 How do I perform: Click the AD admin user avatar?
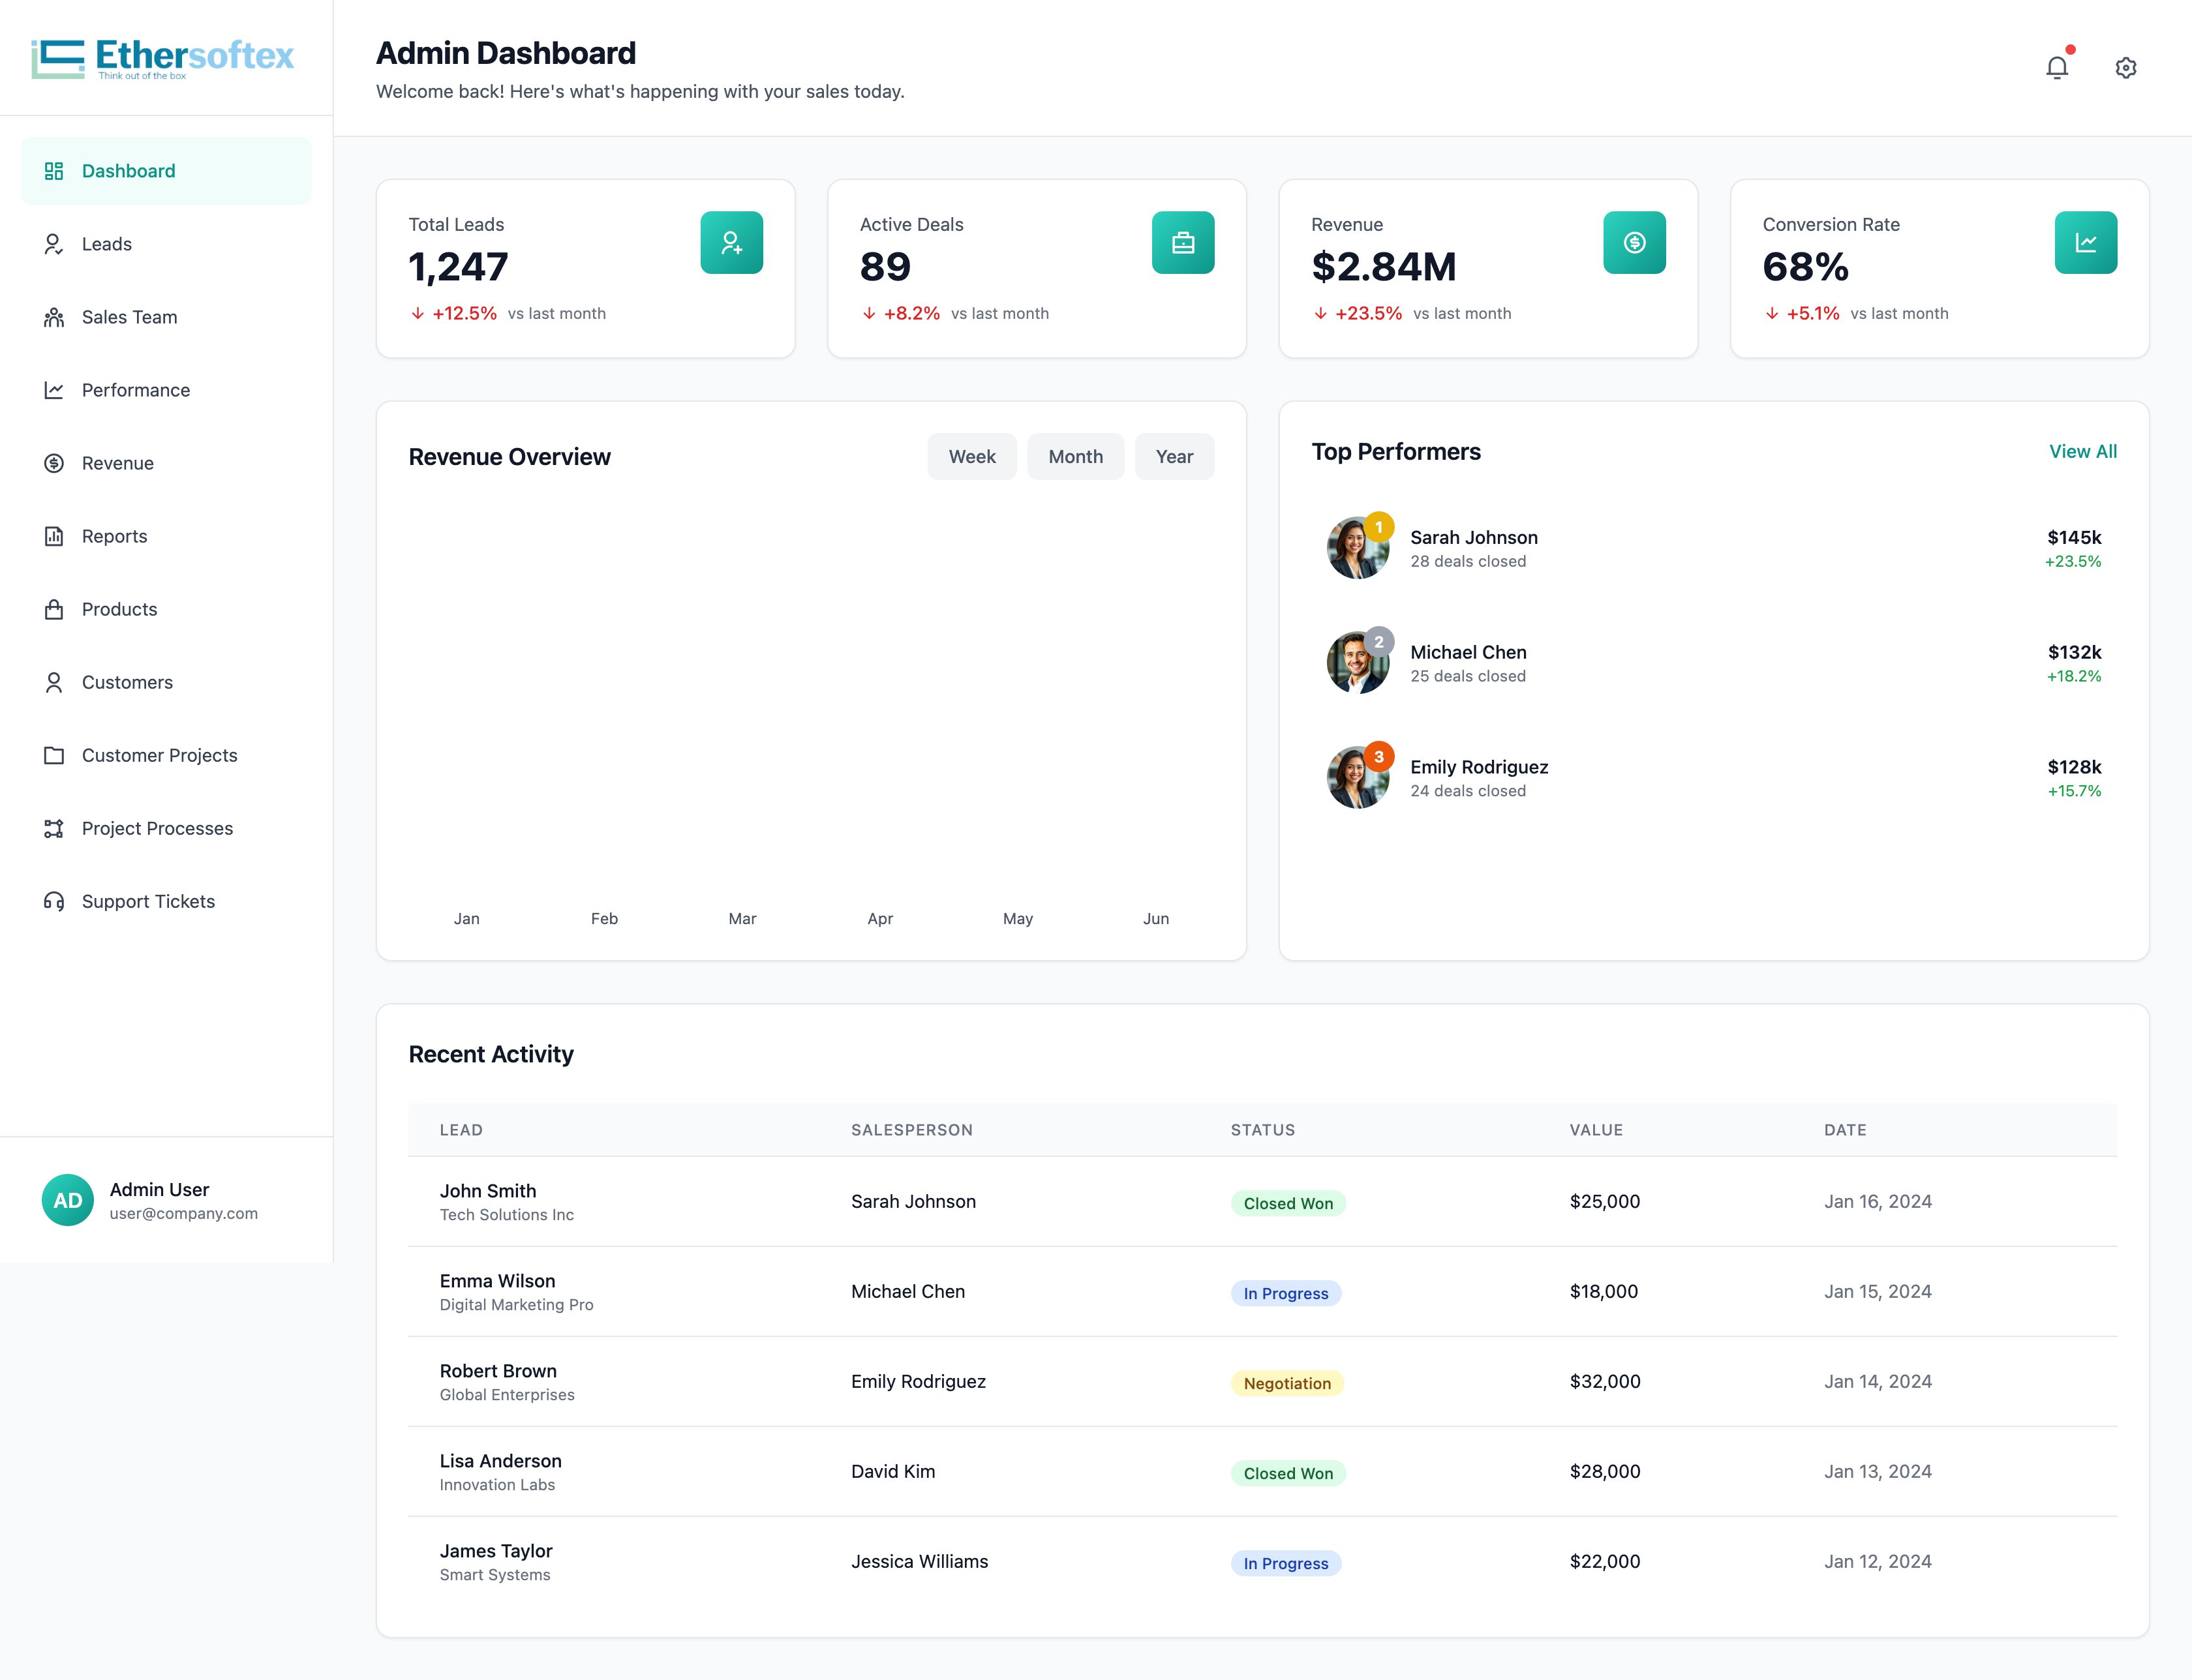point(68,1200)
